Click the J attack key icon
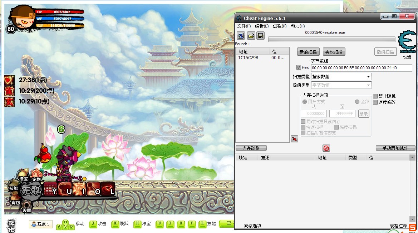This screenshot has width=418, height=233. [x=93, y=224]
